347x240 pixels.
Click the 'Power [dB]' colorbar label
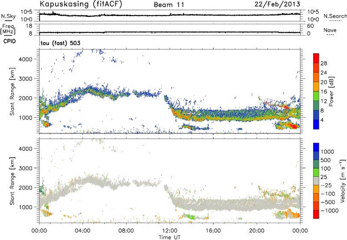[331, 91]
